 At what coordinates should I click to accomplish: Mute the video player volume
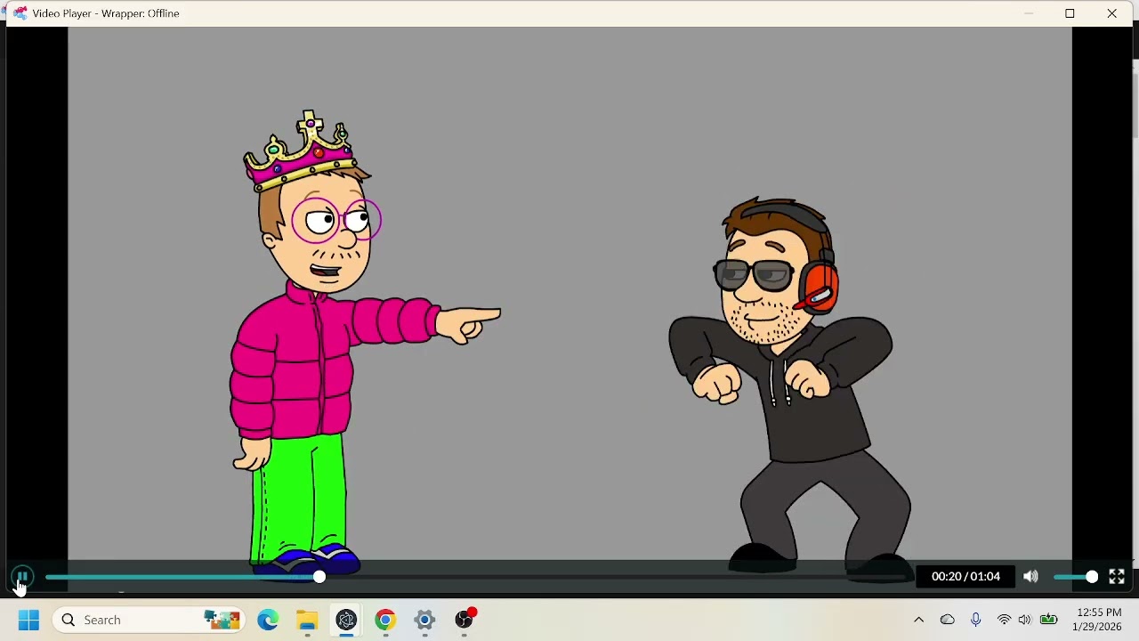(x=1030, y=577)
